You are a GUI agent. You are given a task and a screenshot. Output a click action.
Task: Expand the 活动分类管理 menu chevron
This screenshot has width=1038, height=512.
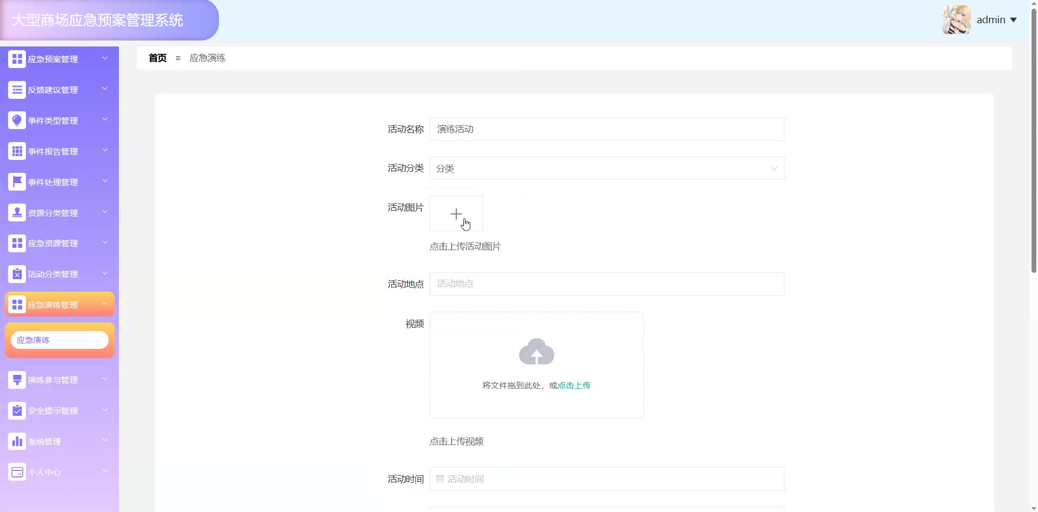click(x=105, y=274)
